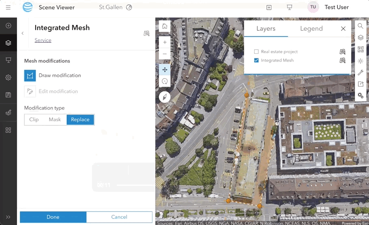
Task: Open the search tool on map
Action: [360, 26]
